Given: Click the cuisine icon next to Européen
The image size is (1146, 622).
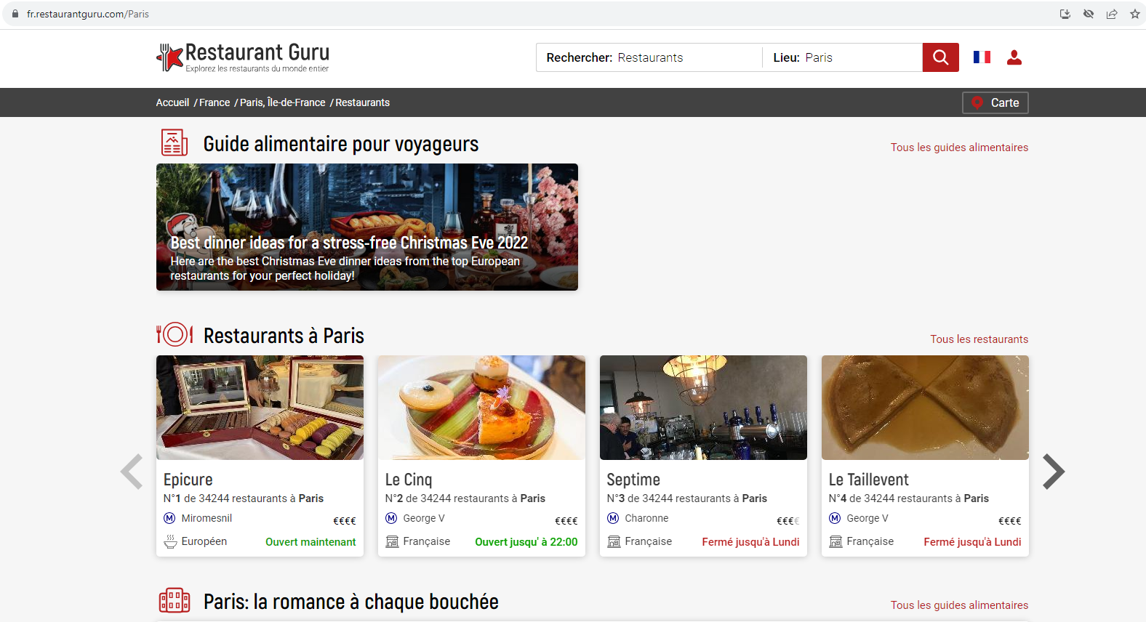Looking at the screenshot, I should coord(170,541).
